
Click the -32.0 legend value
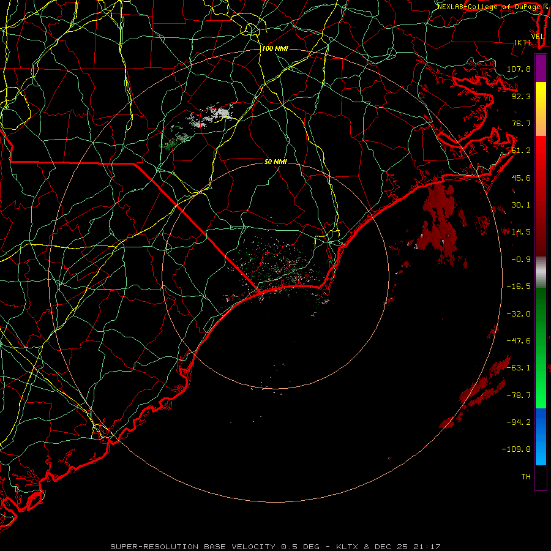(x=519, y=314)
